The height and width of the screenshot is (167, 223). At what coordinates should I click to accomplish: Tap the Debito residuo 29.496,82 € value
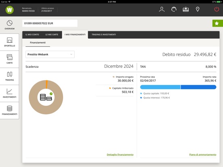click(x=205, y=54)
